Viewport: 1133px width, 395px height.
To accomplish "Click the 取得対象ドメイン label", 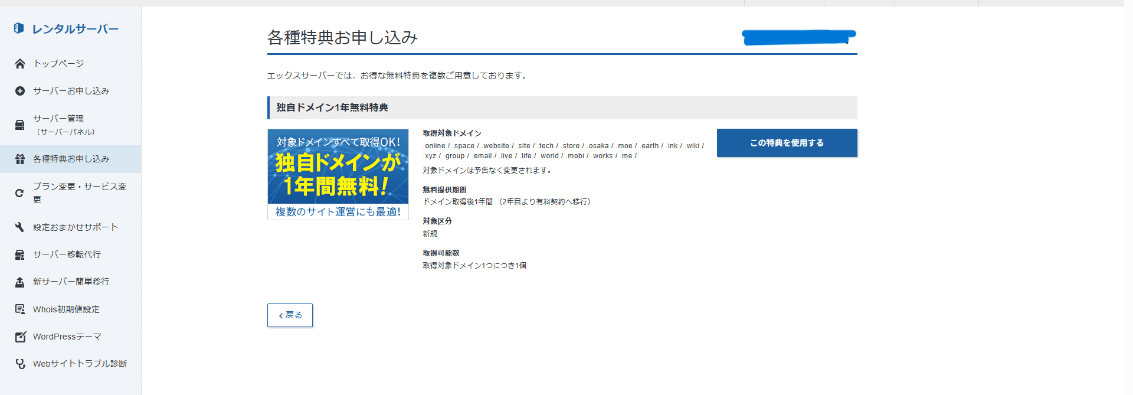I will tap(452, 133).
